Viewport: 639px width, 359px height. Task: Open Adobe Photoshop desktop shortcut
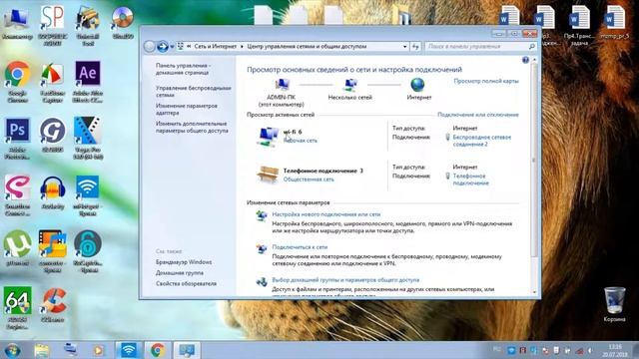coord(17,131)
